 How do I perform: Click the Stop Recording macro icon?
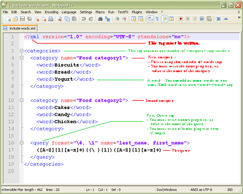click(x=188, y=19)
